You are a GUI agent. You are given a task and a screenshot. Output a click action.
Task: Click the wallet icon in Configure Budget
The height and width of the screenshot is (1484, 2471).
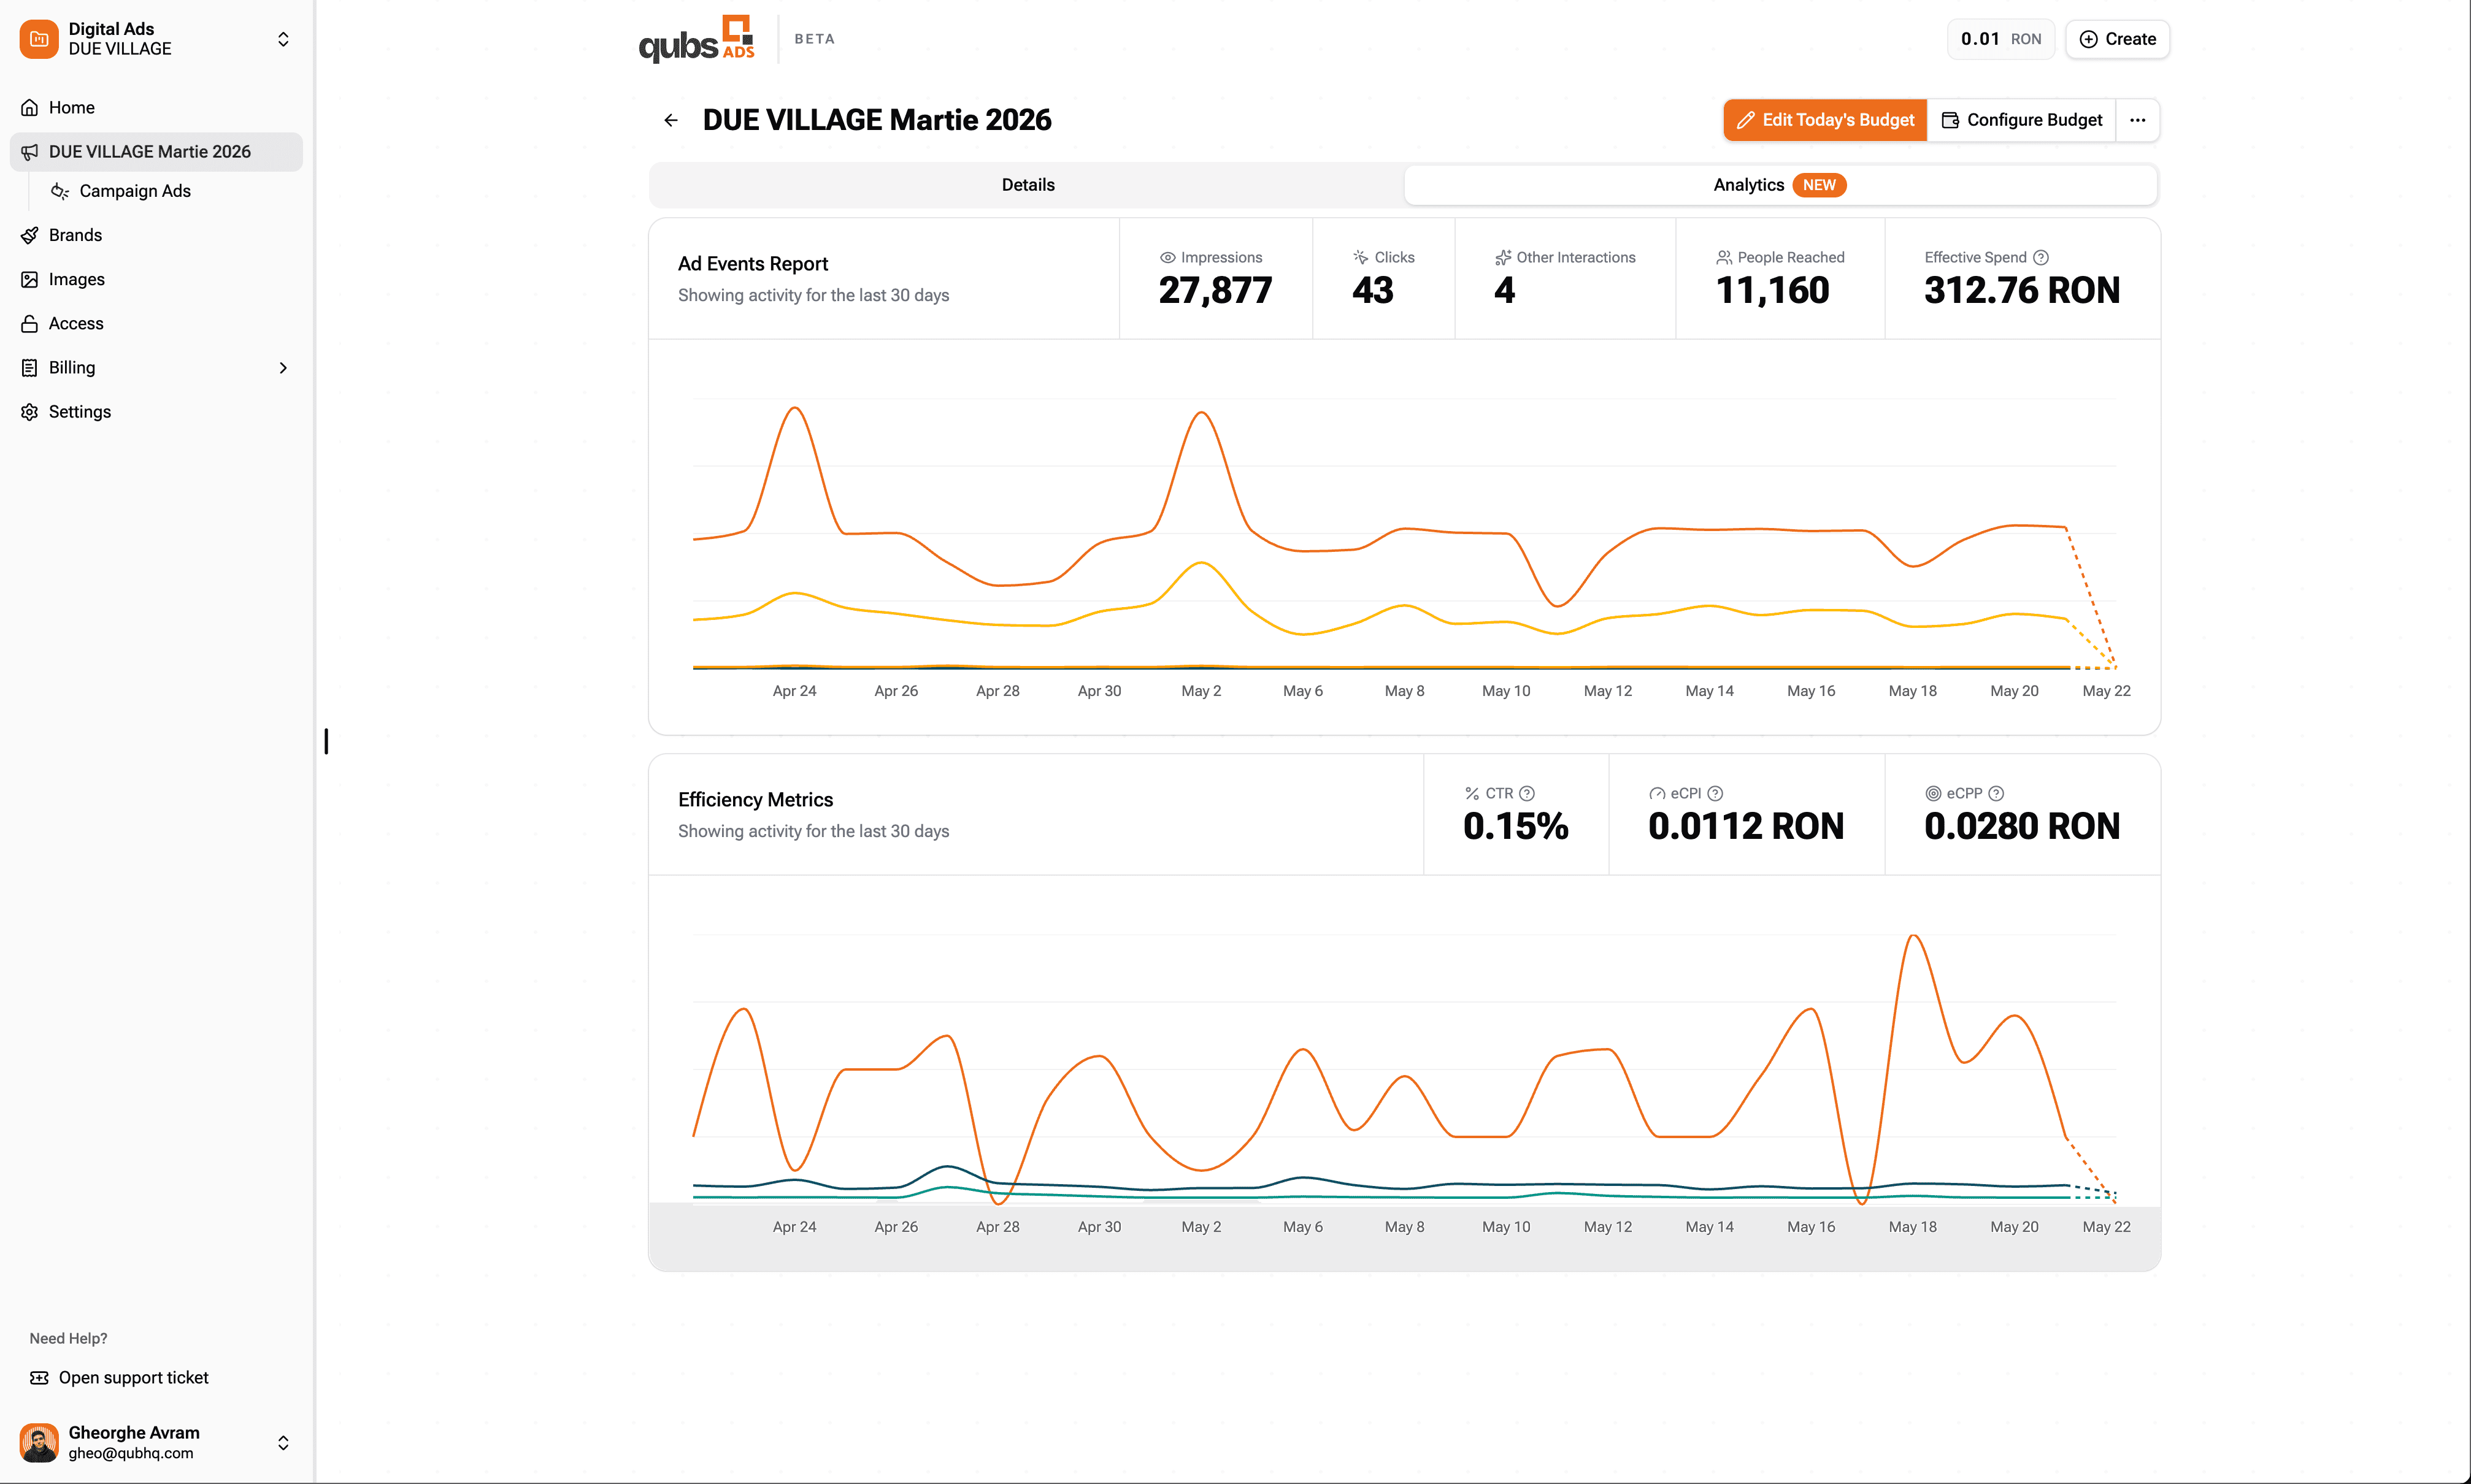(x=1950, y=120)
